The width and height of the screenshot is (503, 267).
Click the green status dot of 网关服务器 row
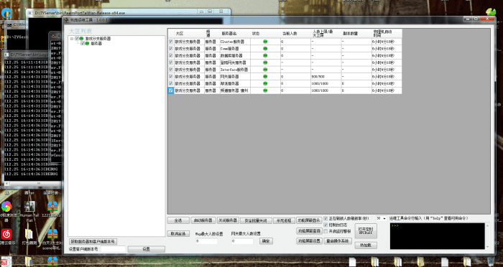click(x=265, y=77)
